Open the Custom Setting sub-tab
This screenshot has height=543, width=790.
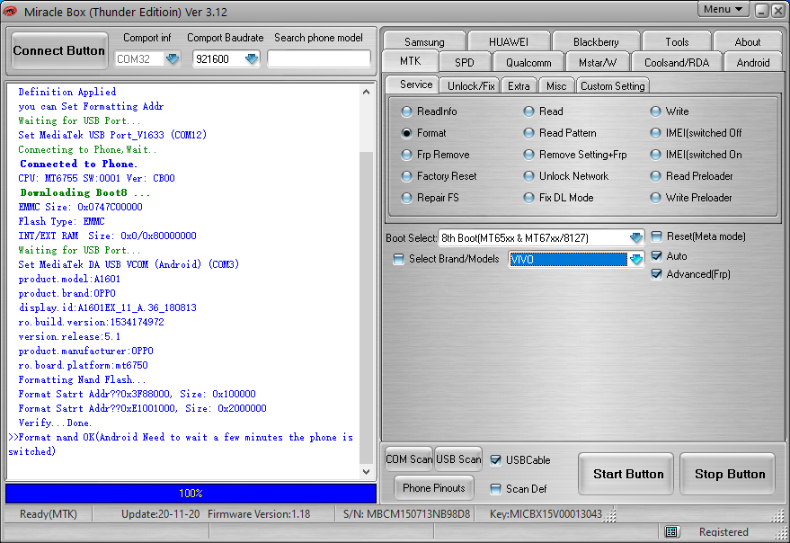pos(612,85)
